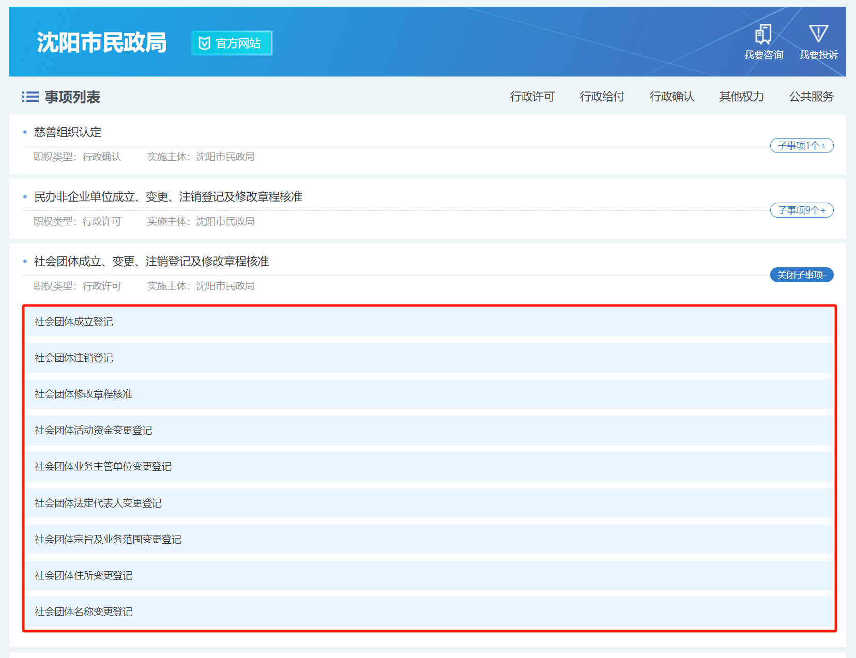The width and height of the screenshot is (856, 658).
Task: Select the 行政确认 filter tab
Action: point(671,97)
